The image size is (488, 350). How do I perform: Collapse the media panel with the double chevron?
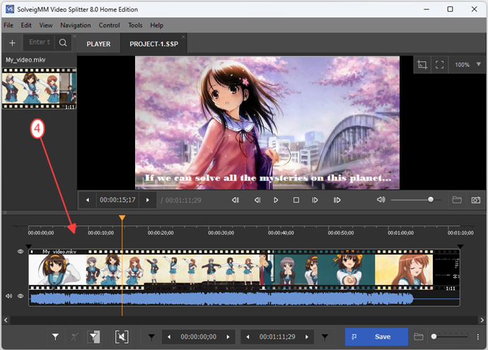click(x=75, y=36)
